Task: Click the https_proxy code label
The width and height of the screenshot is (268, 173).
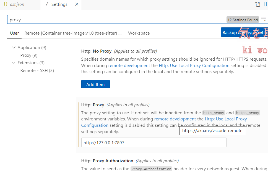Action: pyautogui.click(x=248, y=113)
